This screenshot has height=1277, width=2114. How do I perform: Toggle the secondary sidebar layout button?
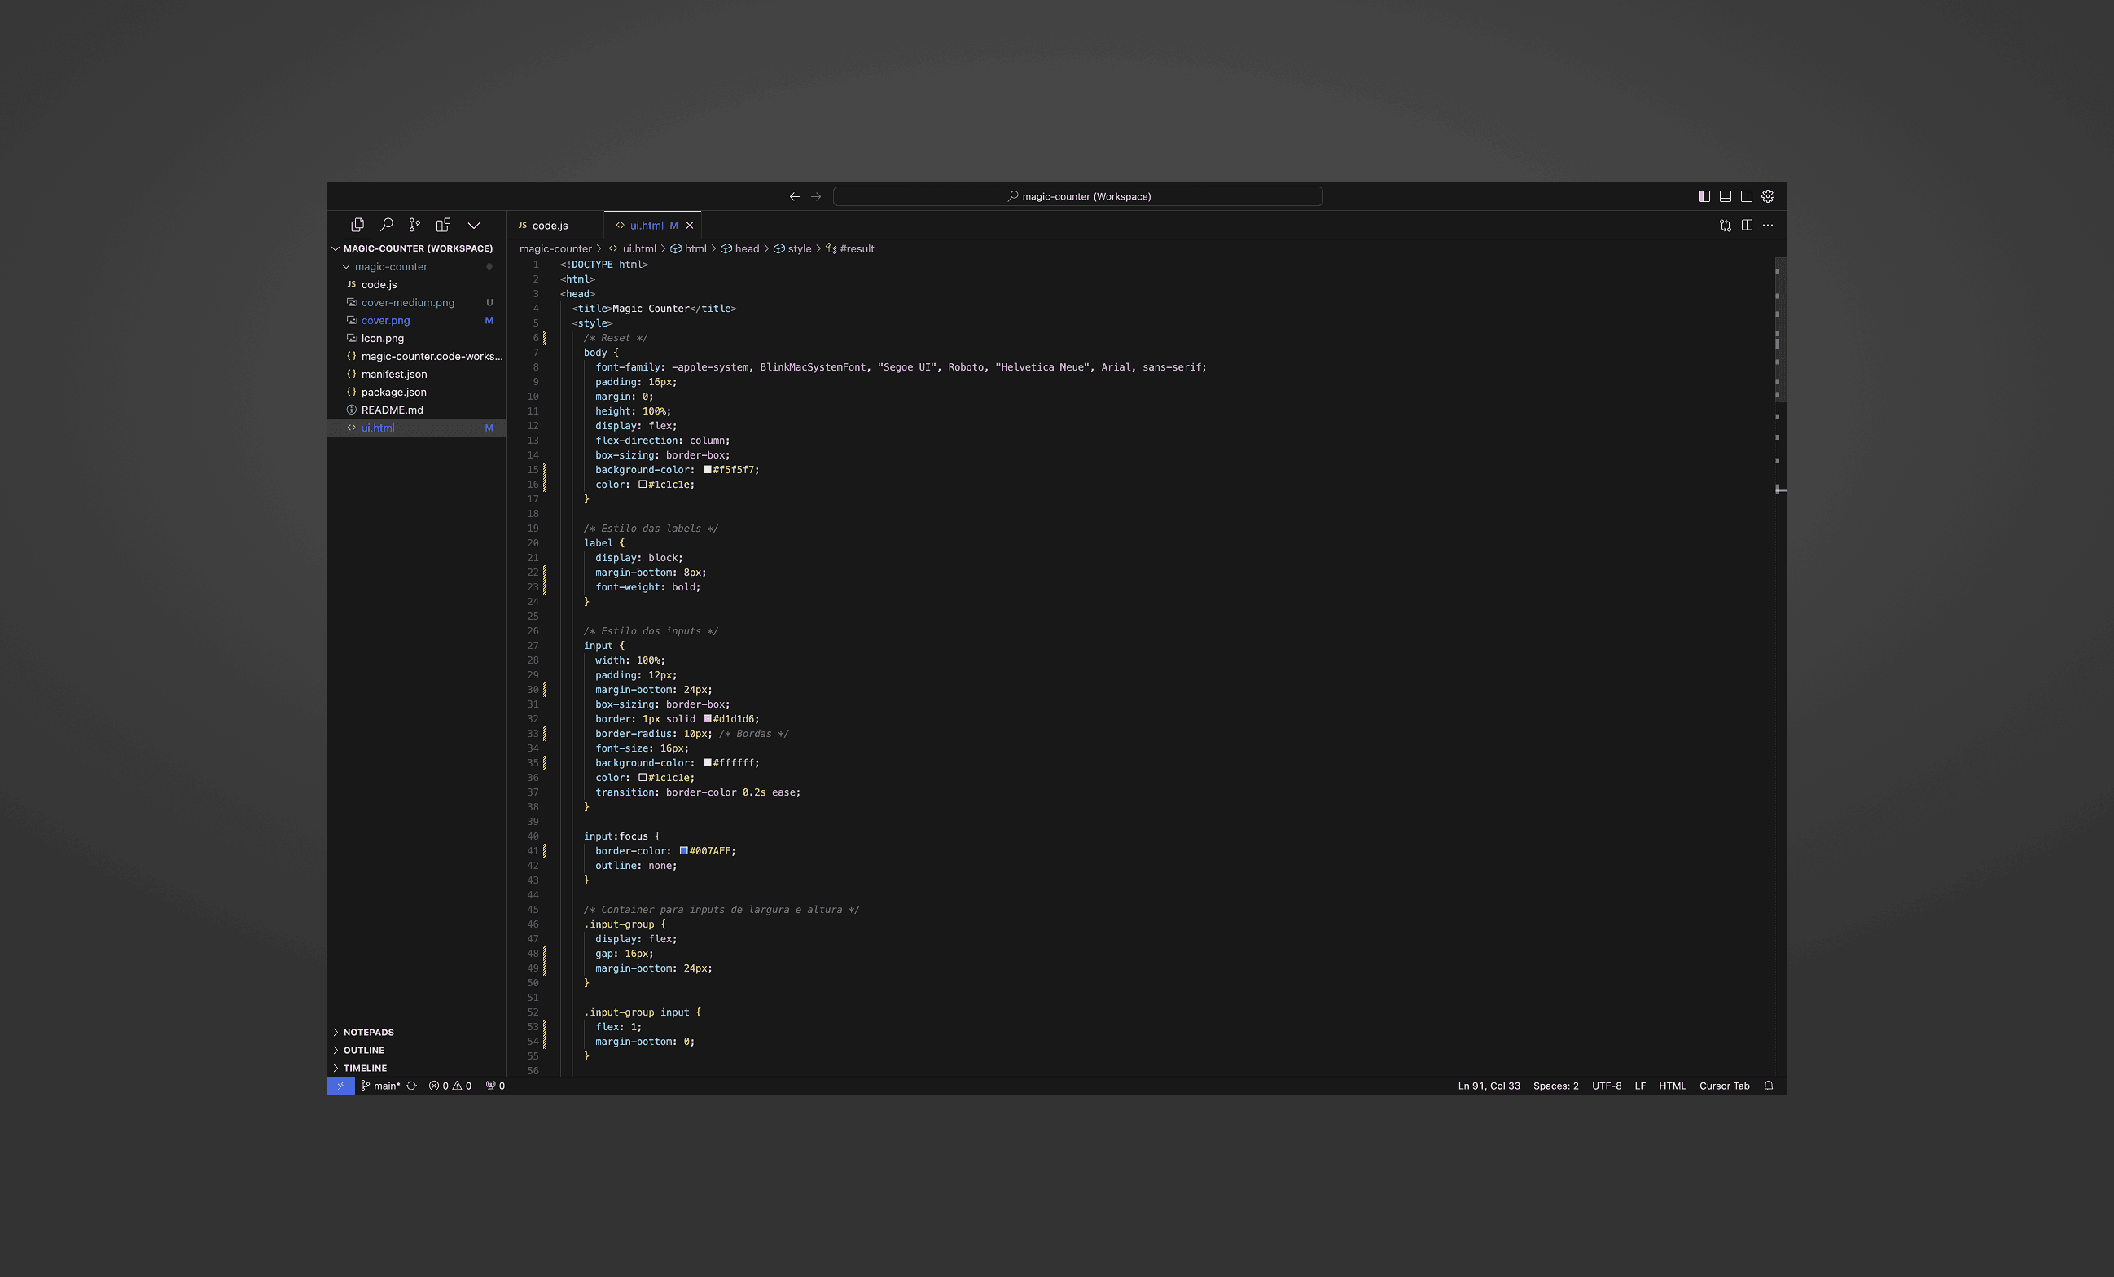1747,196
